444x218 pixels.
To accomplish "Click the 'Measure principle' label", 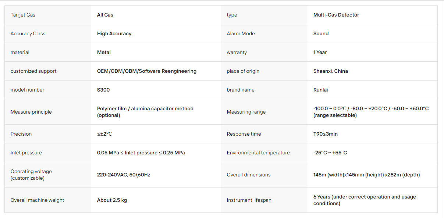I will [x=31, y=112].
